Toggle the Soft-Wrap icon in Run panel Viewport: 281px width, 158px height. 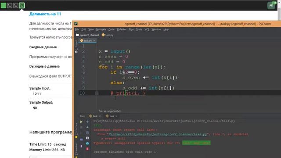[87, 133]
